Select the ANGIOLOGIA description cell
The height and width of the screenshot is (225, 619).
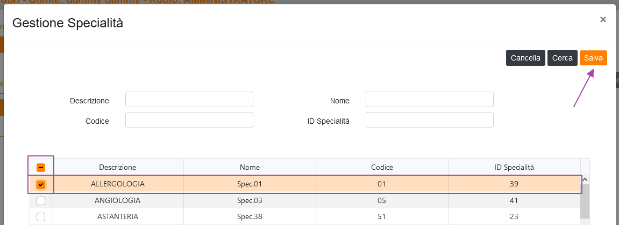[117, 201]
